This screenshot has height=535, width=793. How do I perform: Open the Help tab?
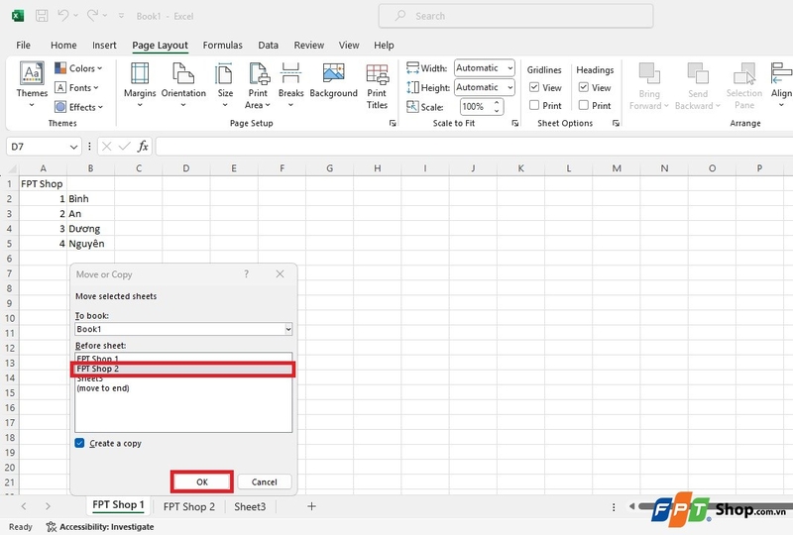[384, 45]
